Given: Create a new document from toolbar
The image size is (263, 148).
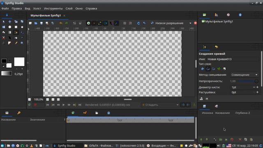Looking at the screenshot, I should (30, 23).
